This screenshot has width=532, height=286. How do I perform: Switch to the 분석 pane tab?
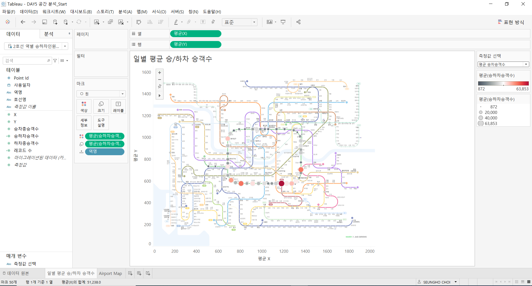pos(49,34)
